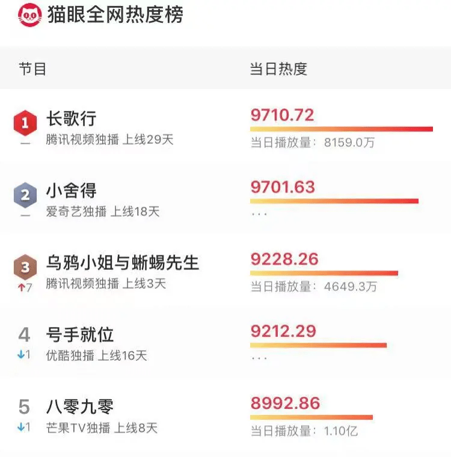Open the show 长歌行
451x457 pixels.
pyautogui.click(x=72, y=118)
